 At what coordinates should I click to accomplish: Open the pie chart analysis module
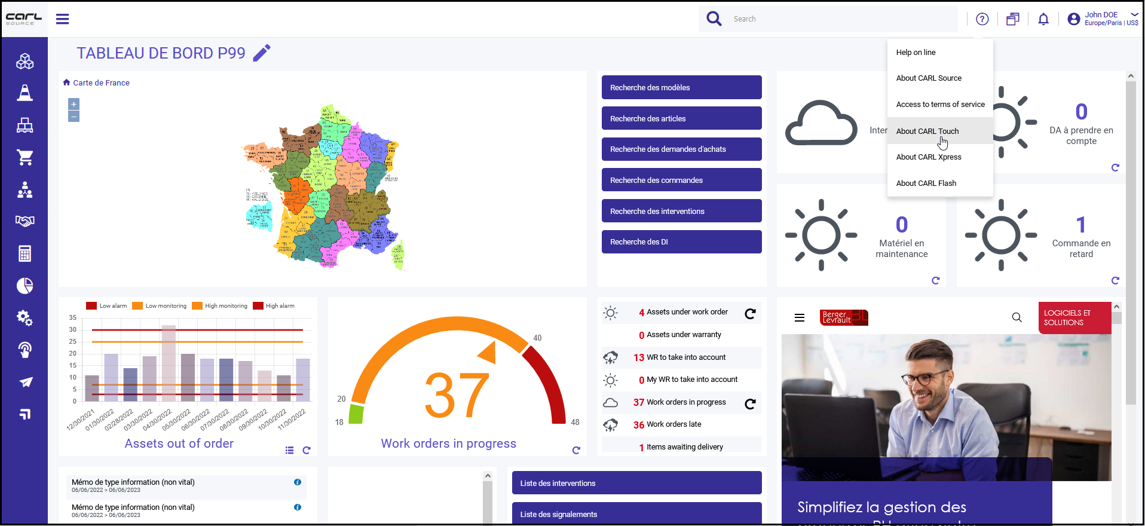coord(25,286)
